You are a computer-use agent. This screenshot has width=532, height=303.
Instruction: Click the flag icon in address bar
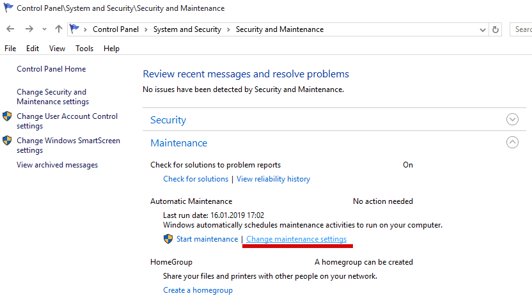click(x=75, y=29)
